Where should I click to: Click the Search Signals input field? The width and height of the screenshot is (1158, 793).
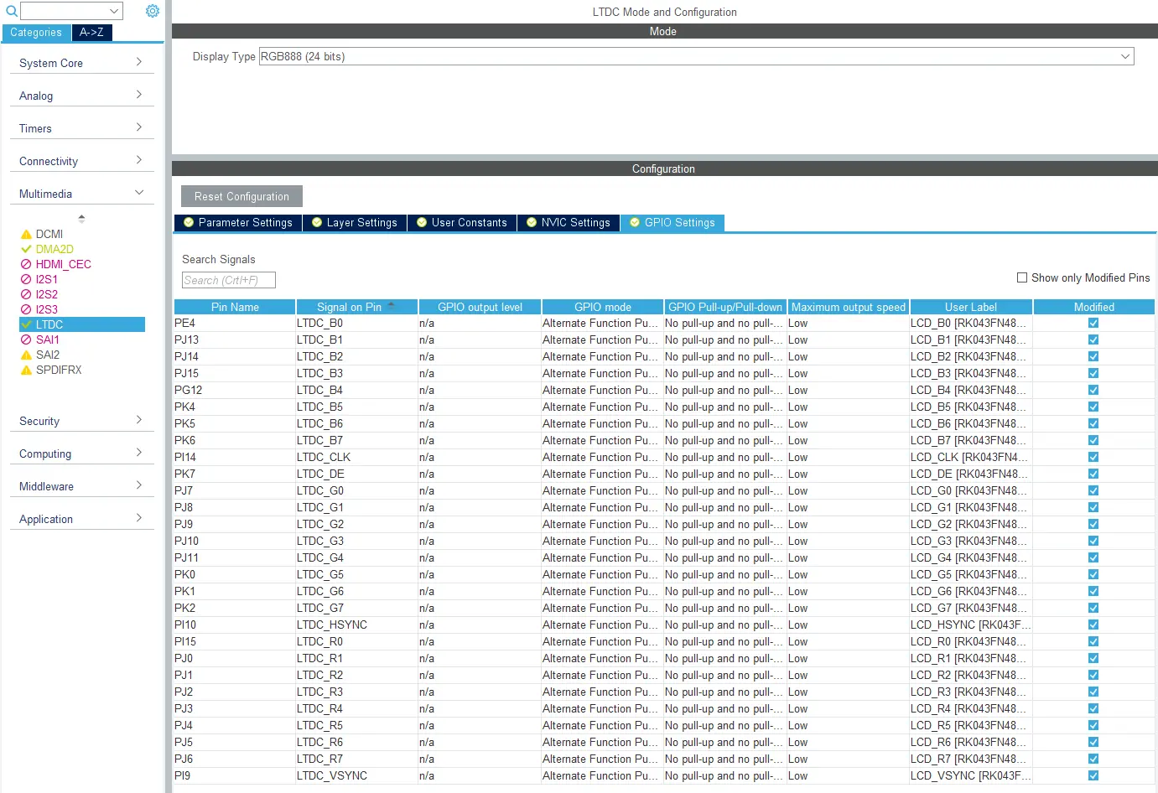coord(228,280)
